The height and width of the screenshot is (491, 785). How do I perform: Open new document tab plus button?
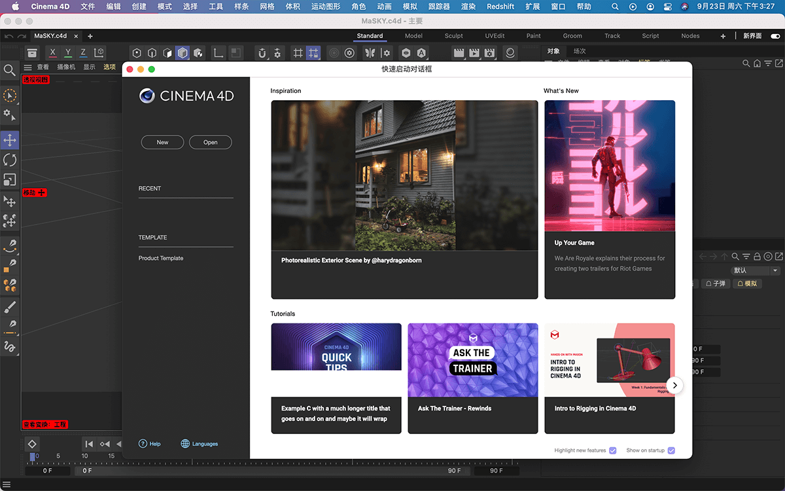90,36
